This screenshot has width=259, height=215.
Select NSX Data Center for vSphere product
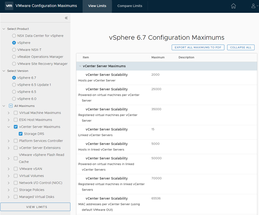tap(14, 36)
